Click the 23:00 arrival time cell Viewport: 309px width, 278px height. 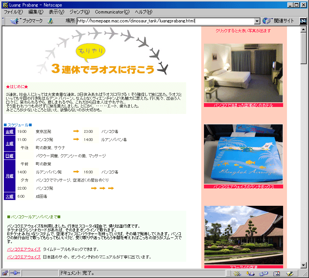[x=88, y=132]
